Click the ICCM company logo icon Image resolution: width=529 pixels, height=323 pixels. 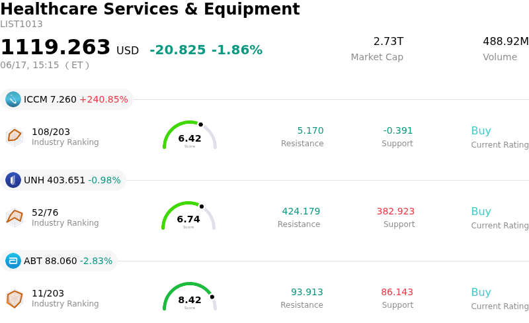(13, 99)
